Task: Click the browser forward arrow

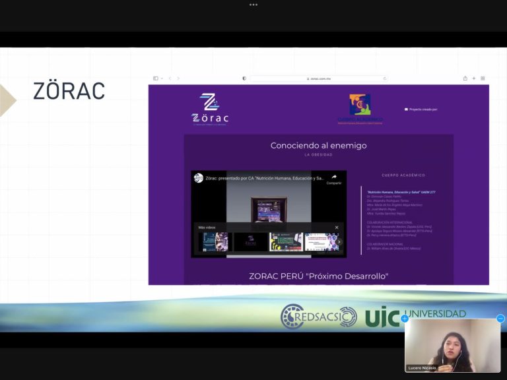Action: [178, 79]
